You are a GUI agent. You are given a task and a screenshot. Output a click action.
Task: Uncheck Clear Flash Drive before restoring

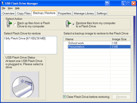pyautogui.click(x=64, y=97)
